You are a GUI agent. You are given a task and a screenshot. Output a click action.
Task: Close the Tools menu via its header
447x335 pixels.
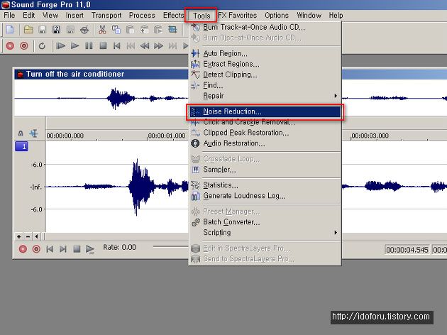202,16
